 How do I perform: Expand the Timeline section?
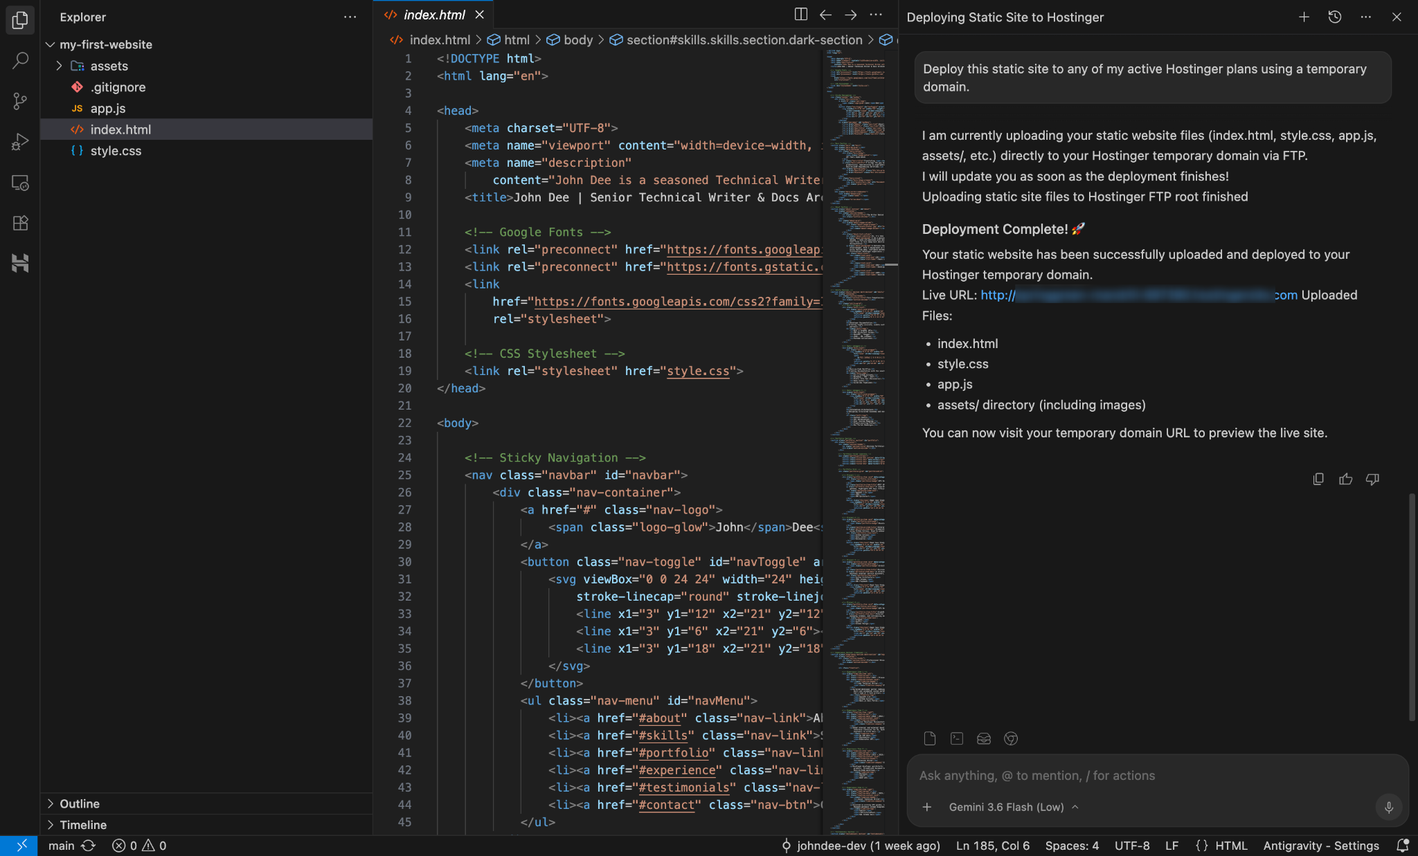tap(206, 825)
